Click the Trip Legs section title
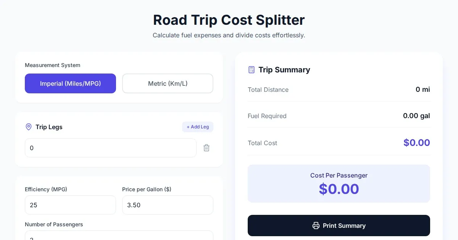Image resolution: width=458 pixels, height=240 pixels. 49,127
